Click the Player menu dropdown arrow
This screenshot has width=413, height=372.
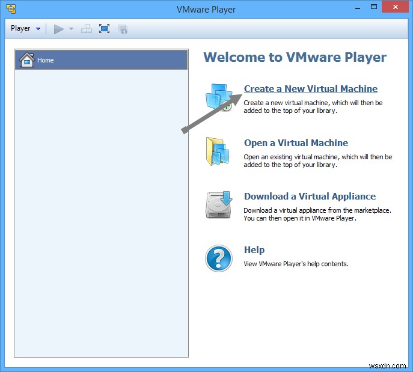pyautogui.click(x=38, y=29)
